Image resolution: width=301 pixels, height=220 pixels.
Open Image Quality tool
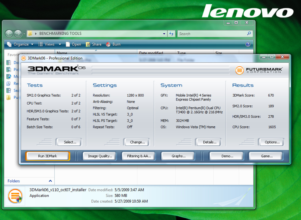click(100, 156)
